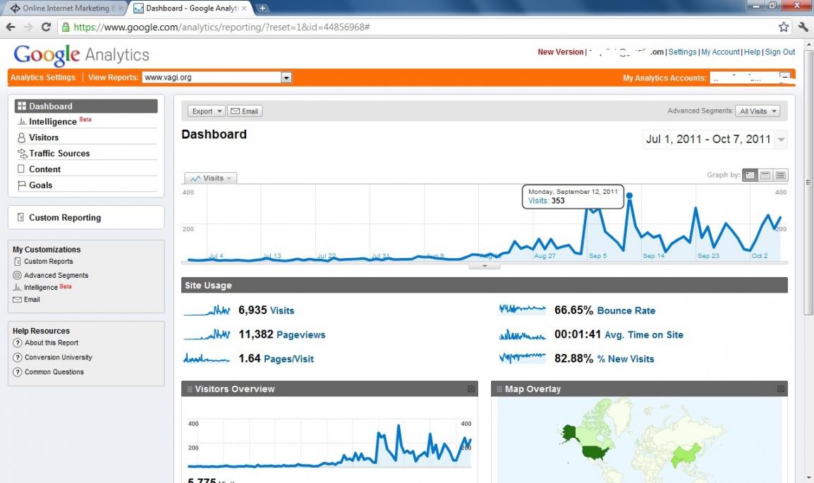Reload the page with refresh icon
Image resolution: width=814 pixels, height=483 pixels.
pyautogui.click(x=46, y=27)
